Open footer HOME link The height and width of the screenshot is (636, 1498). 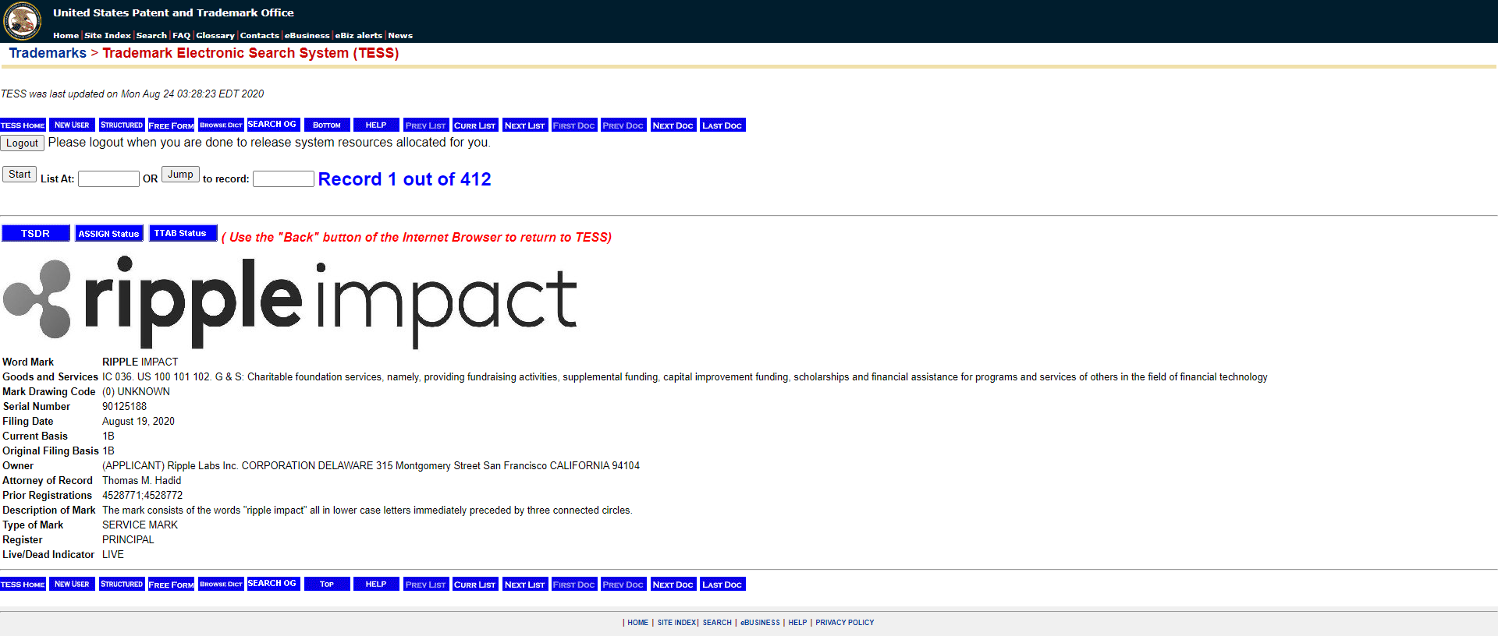(x=637, y=623)
